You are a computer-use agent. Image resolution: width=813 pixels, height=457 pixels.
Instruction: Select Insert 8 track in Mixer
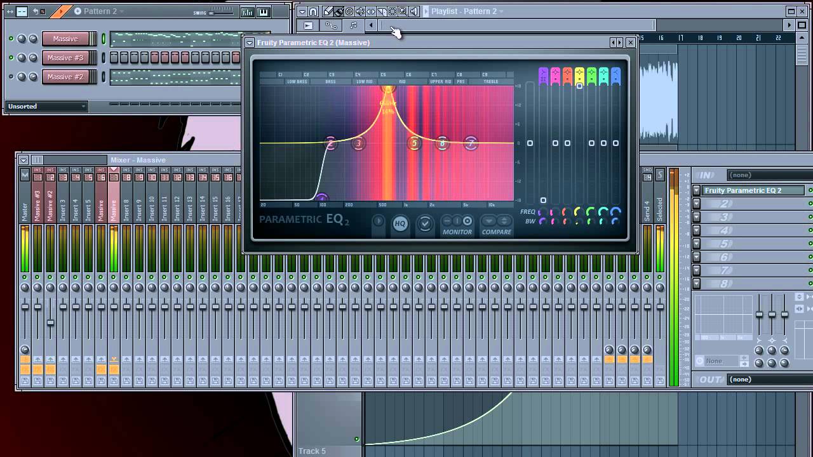126,196
